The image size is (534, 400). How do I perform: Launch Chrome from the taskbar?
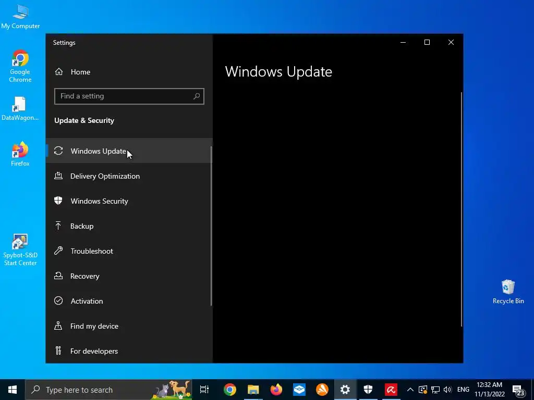coord(230,390)
